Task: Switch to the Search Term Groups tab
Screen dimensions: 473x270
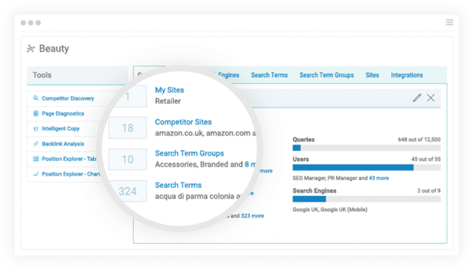Action: point(327,75)
